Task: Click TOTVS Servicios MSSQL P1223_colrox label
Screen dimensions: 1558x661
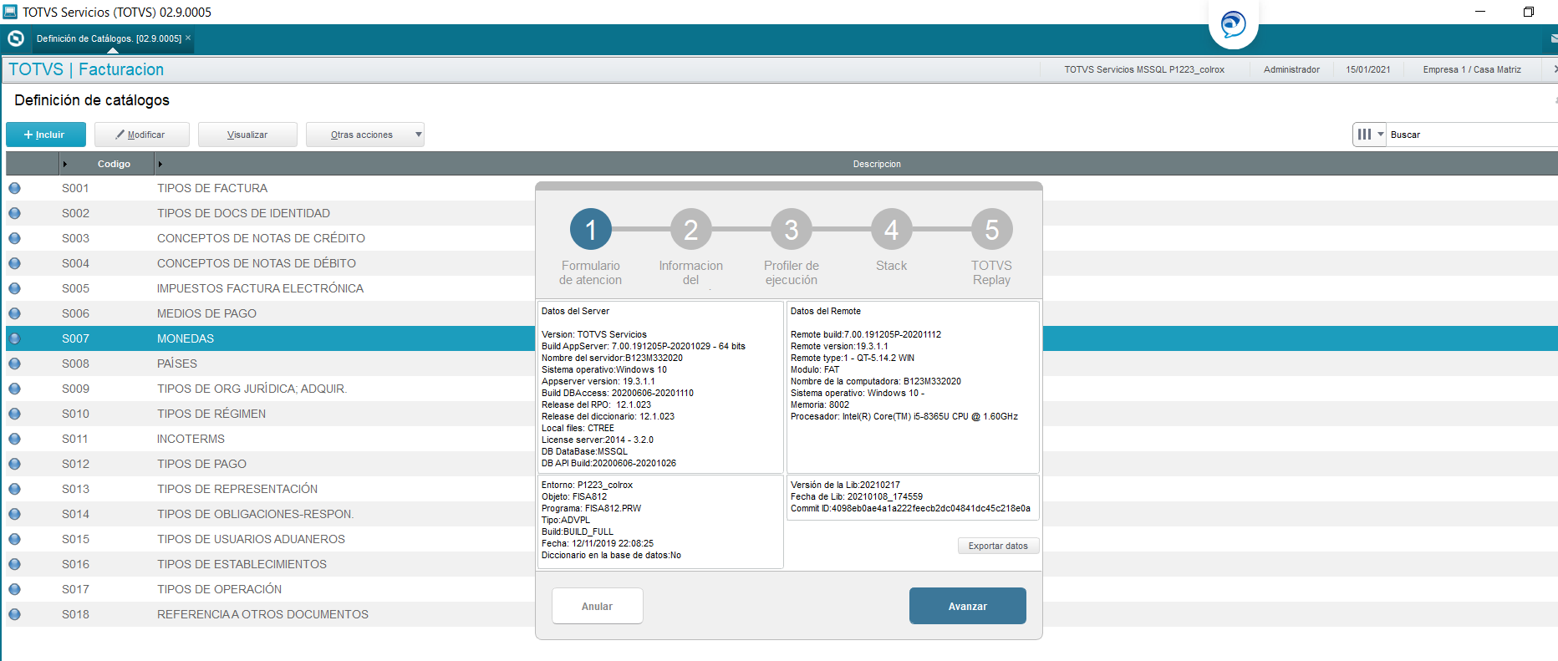Action: 1144,69
